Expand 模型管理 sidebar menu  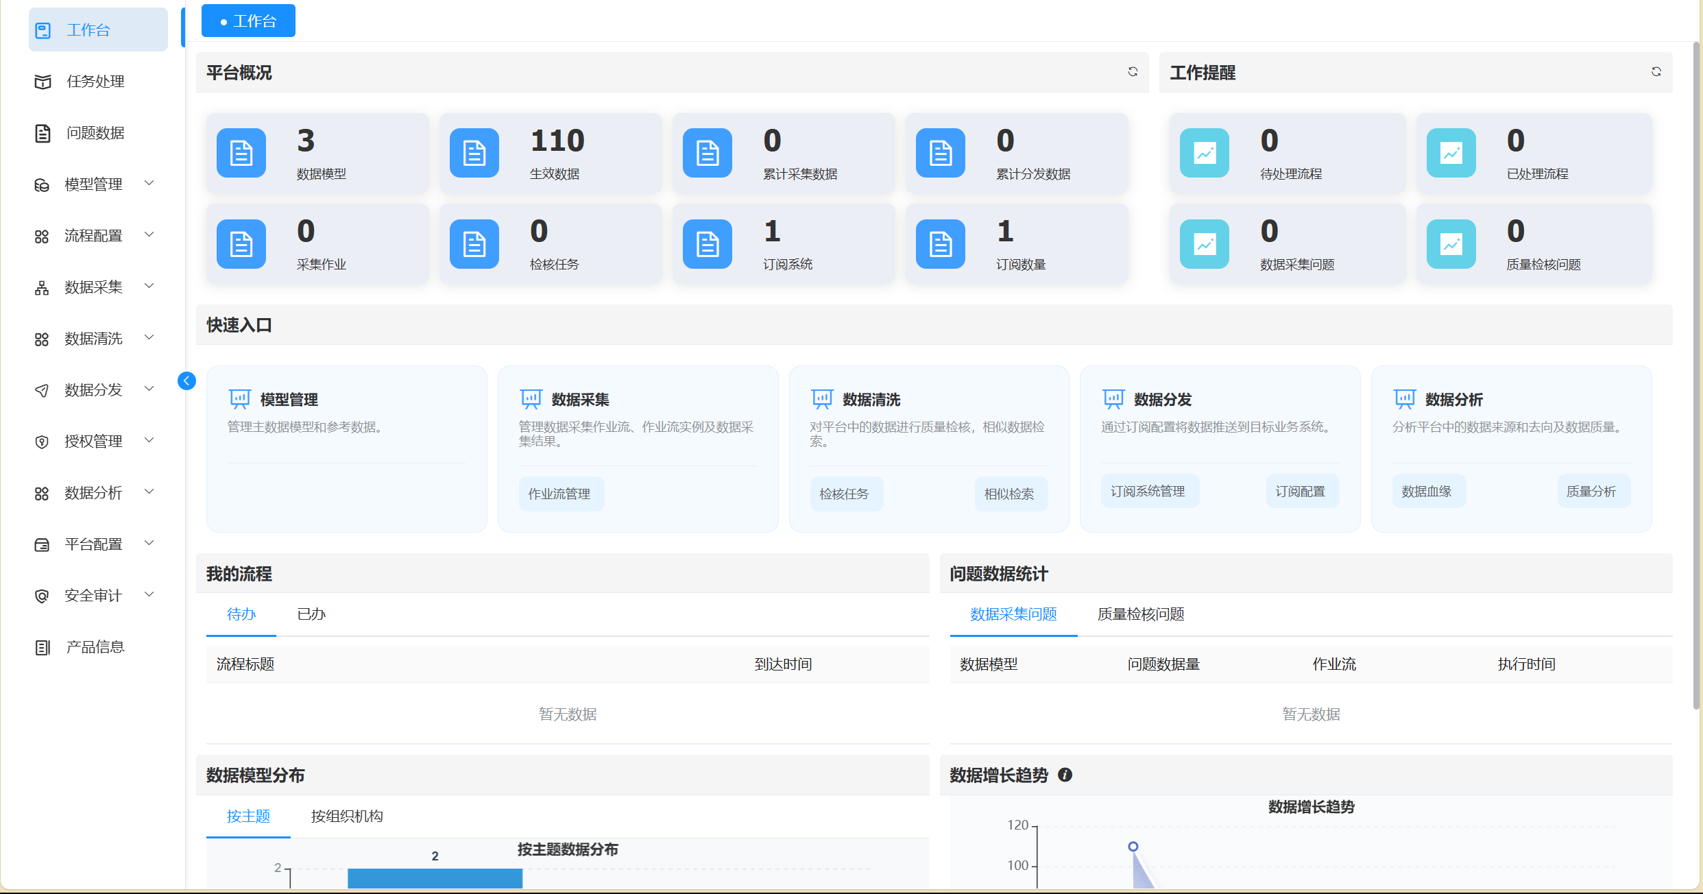point(94,184)
